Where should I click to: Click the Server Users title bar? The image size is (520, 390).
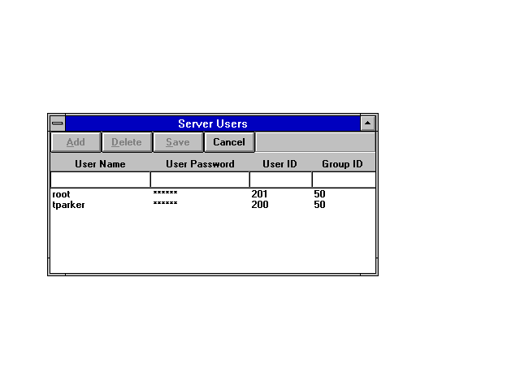[212, 123]
